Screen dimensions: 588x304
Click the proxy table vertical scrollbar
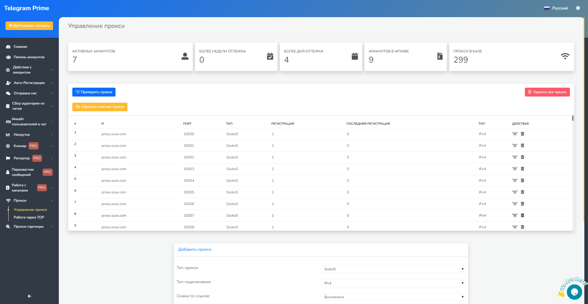572,118
